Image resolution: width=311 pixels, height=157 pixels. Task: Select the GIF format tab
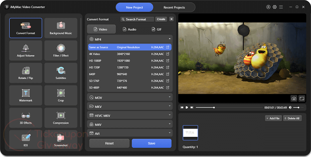point(157,29)
